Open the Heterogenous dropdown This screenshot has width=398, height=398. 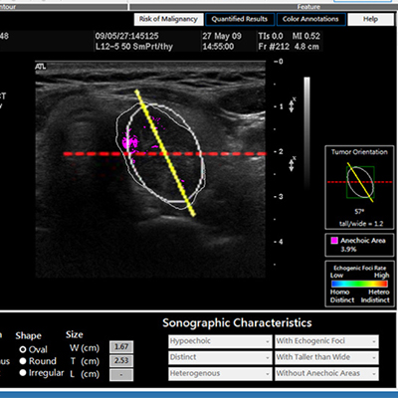pyautogui.click(x=220, y=373)
